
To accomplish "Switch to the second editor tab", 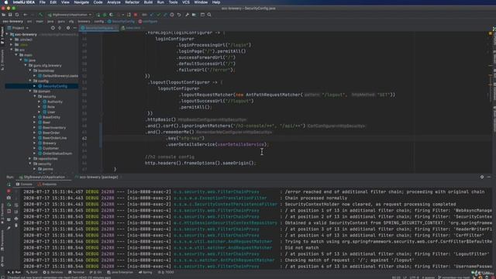I will (133, 28).
